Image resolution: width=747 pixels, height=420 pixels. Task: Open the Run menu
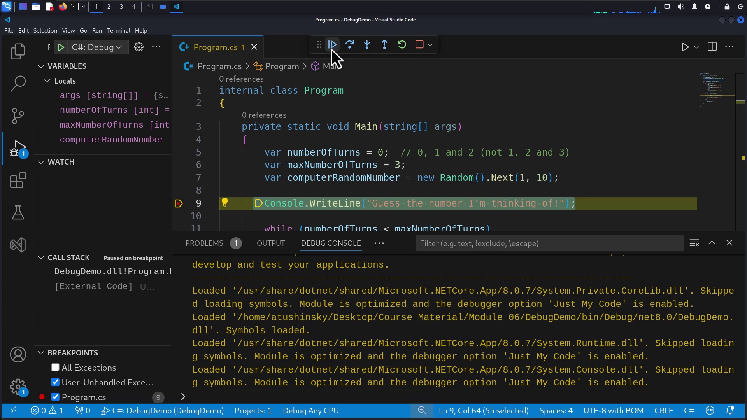pyautogui.click(x=97, y=31)
